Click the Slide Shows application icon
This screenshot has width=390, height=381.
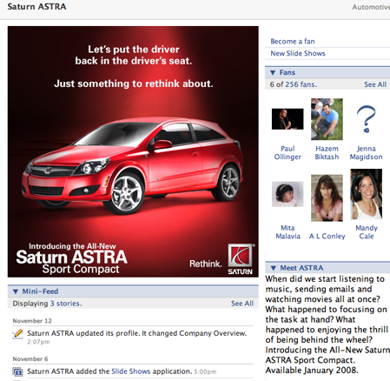click(17, 371)
